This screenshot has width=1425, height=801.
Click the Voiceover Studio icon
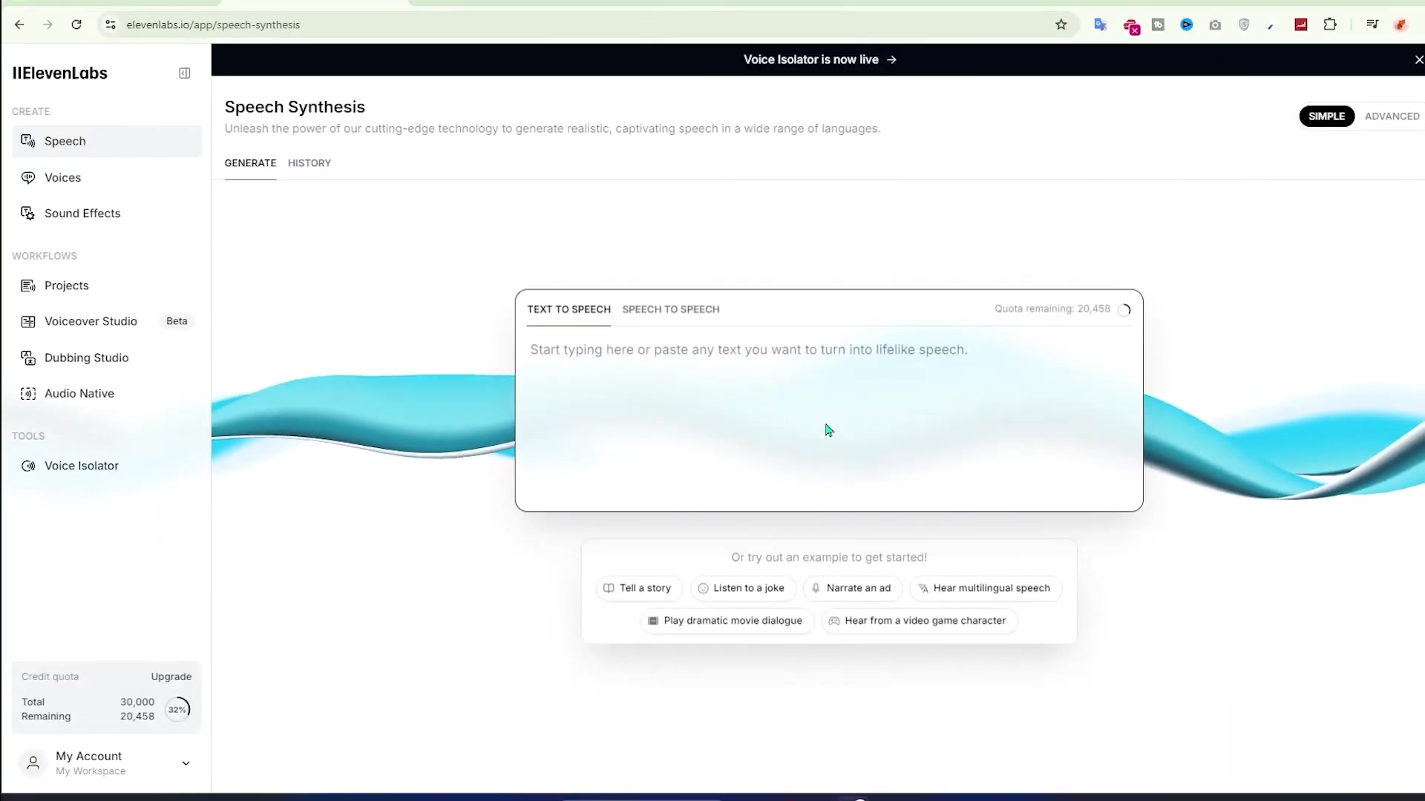(28, 321)
